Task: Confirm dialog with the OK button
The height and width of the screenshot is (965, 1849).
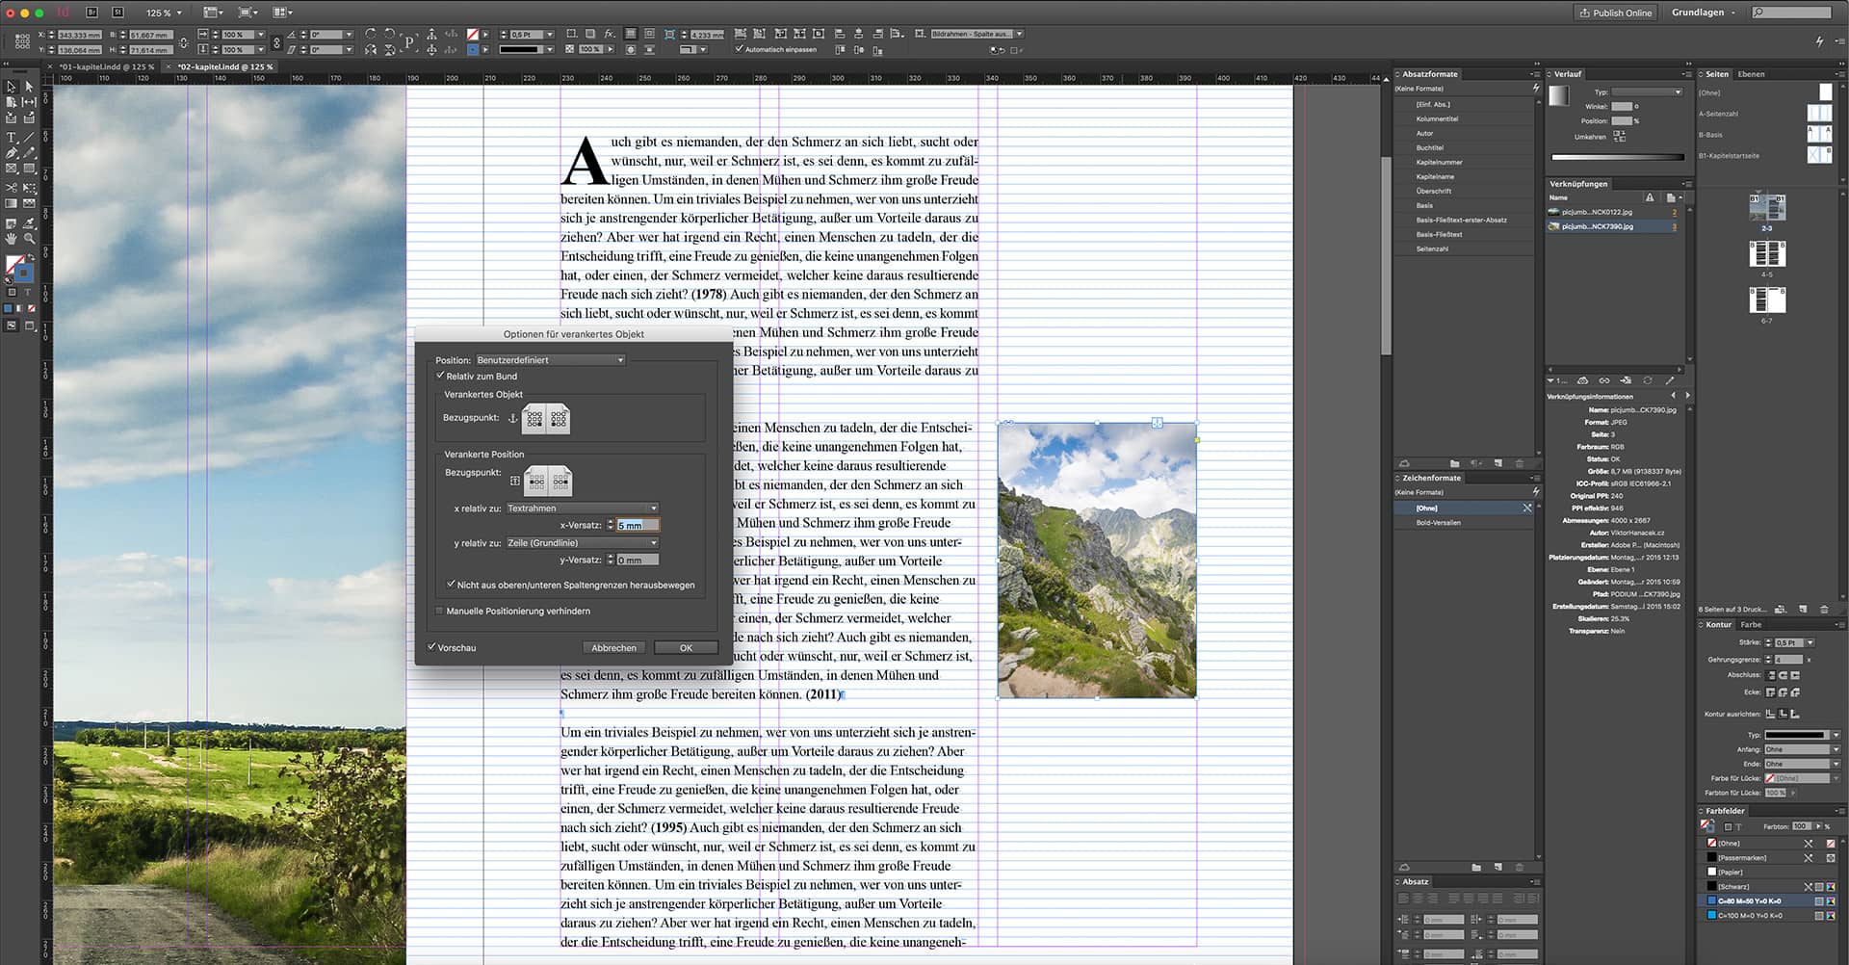Action: tap(686, 647)
